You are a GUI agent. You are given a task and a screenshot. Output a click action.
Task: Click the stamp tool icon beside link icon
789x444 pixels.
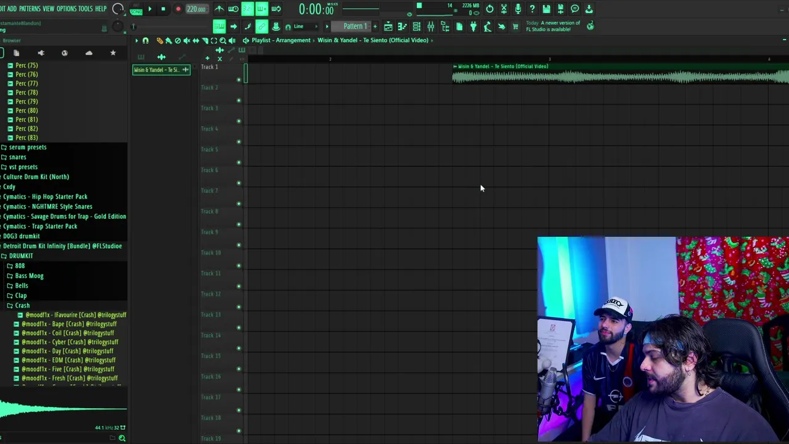coord(276,27)
